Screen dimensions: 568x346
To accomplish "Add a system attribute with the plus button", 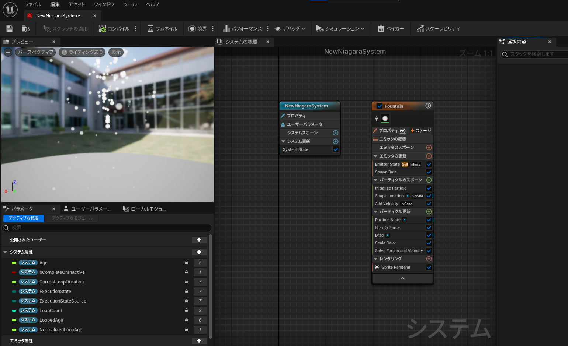I will (x=199, y=252).
